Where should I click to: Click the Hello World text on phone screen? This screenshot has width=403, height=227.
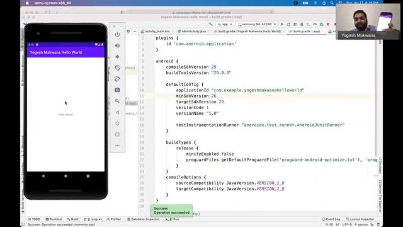[x=65, y=115]
